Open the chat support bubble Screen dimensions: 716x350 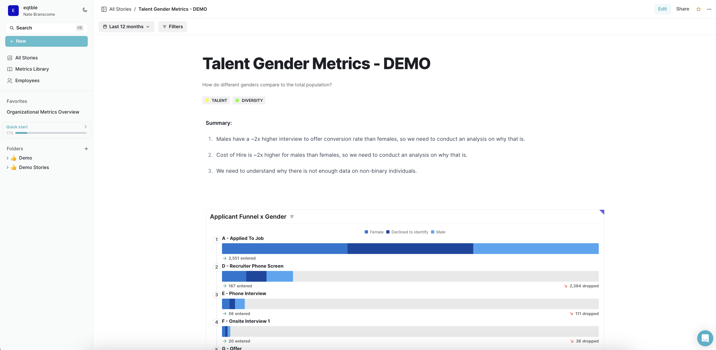(705, 338)
